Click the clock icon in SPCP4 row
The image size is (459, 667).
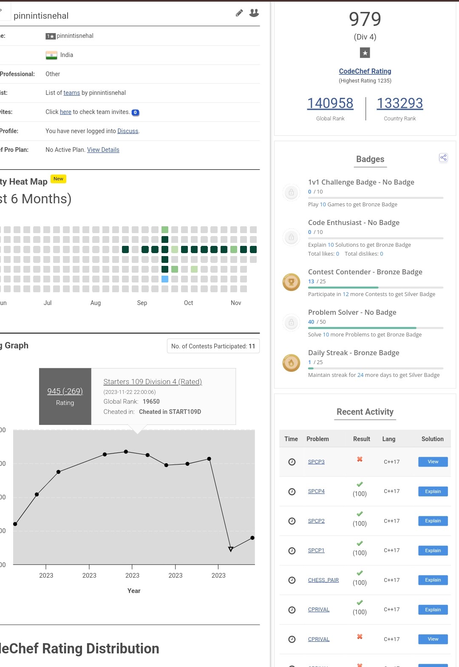292,492
